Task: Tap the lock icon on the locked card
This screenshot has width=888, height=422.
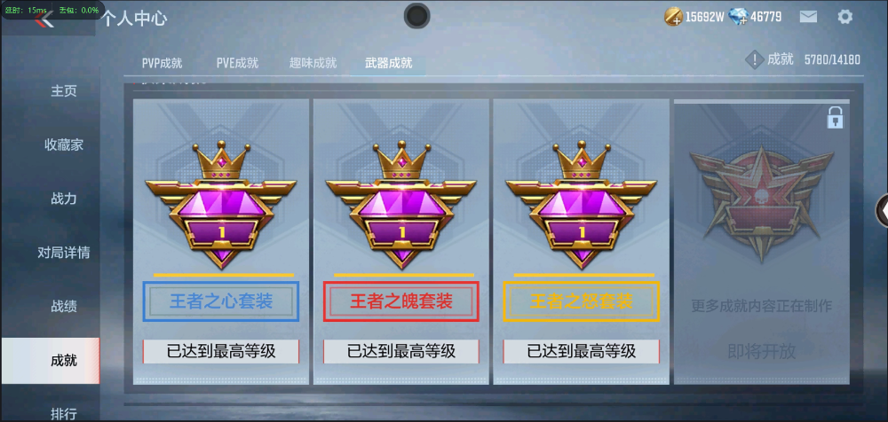Action: (x=835, y=118)
